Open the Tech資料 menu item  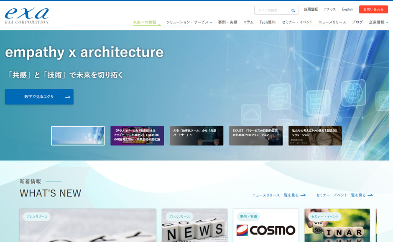click(x=268, y=22)
